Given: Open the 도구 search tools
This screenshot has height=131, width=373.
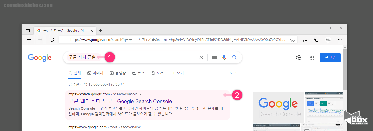Looking at the screenshot, I should click(233, 73).
